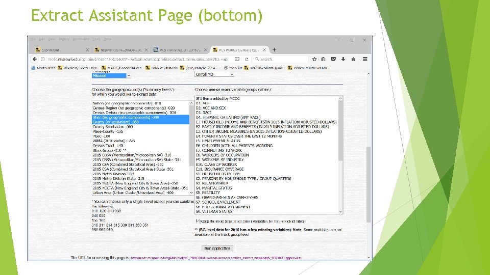
Task: Open MABLE/Geocorr14 bookmark
Action: click(x=122, y=68)
